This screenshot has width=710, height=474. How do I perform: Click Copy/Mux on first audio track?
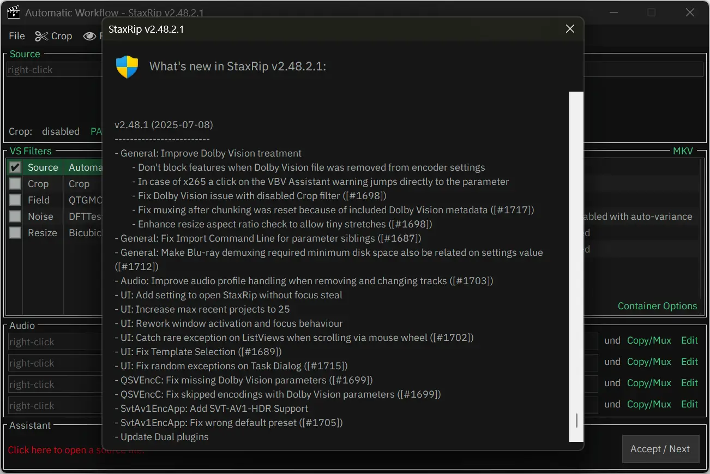(649, 340)
